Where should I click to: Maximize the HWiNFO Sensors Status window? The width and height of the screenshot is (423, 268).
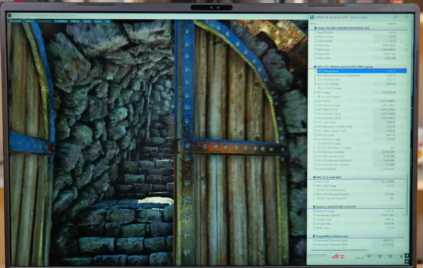coord(395,17)
